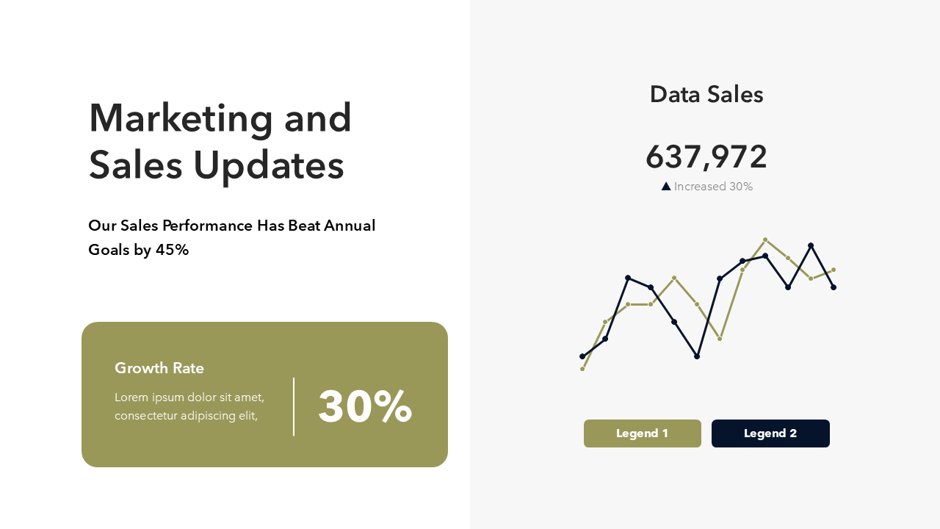Click the Legend 2 button
The image size is (940, 529).
(x=770, y=433)
